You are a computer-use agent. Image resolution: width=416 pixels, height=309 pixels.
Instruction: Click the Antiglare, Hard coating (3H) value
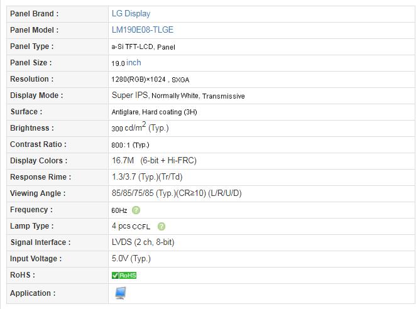click(154, 112)
